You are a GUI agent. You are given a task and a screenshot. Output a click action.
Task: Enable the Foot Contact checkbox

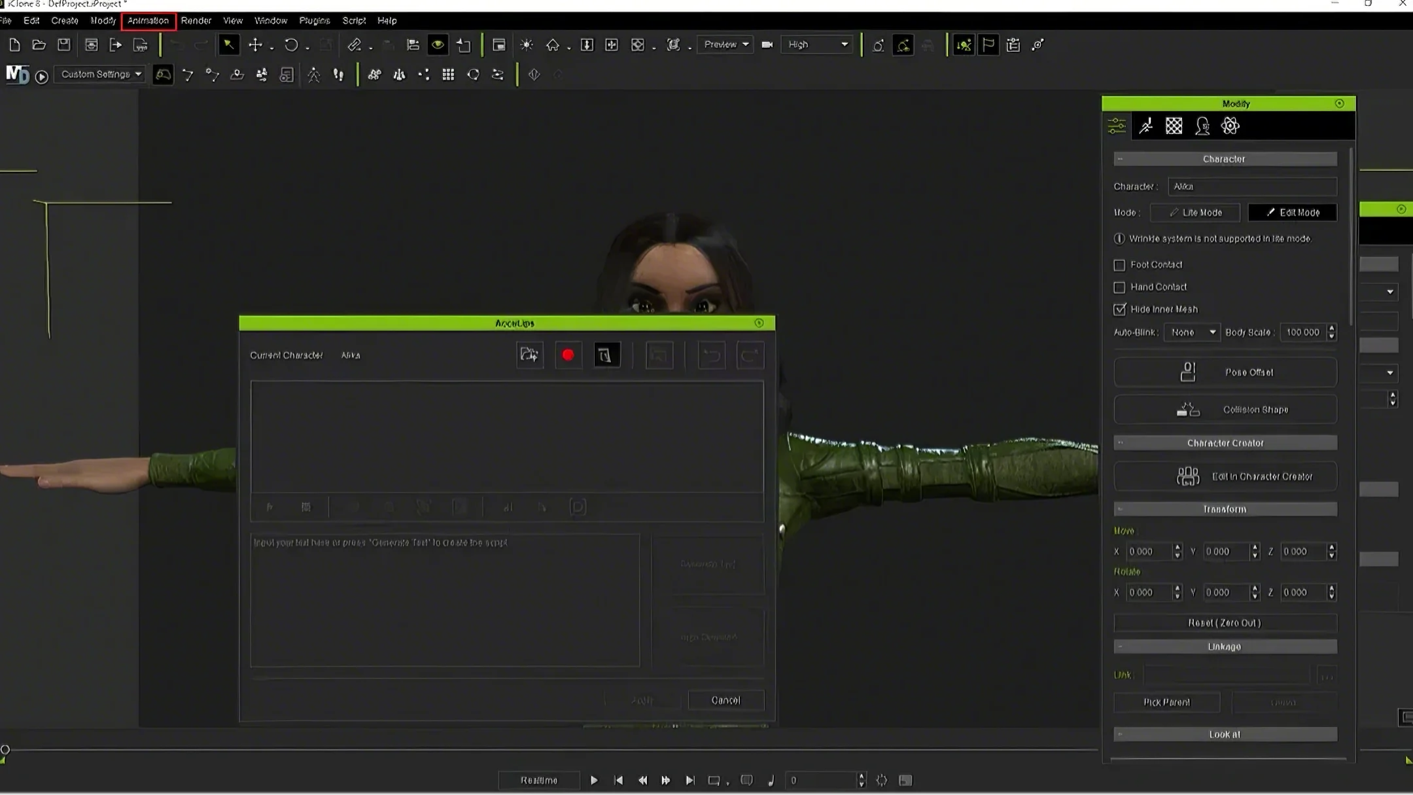1119,265
